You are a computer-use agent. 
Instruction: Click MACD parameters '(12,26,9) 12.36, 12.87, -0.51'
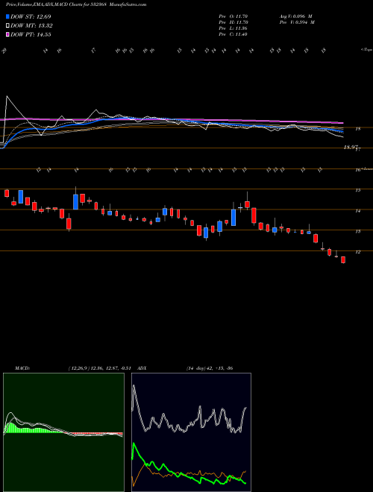(x=101, y=368)
